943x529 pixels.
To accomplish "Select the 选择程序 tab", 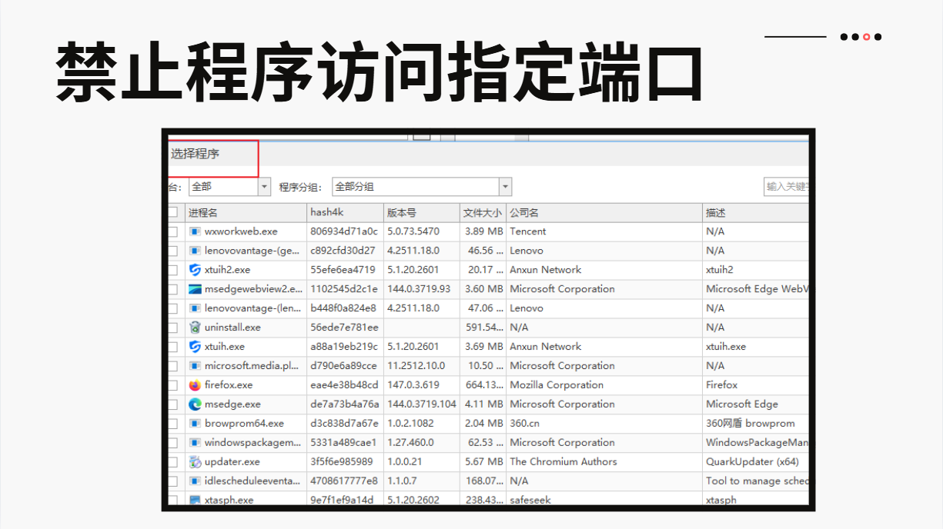I will pos(196,154).
